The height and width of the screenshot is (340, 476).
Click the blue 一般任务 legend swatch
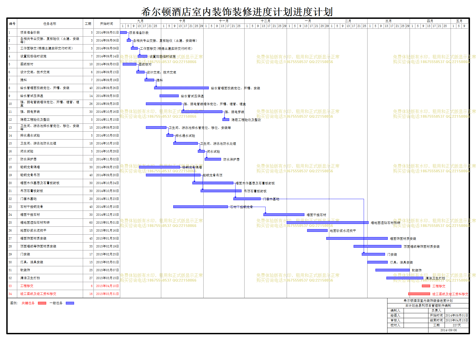[x=70, y=303]
